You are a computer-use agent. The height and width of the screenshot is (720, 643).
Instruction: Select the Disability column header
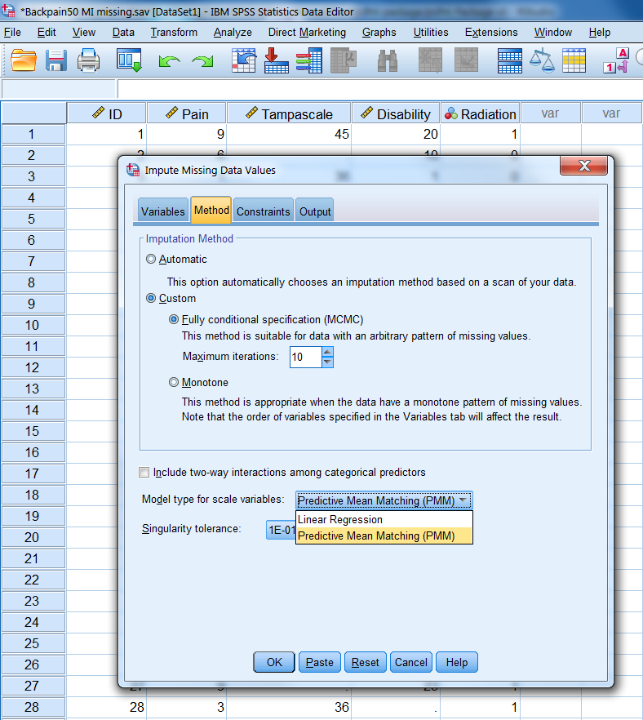[396, 113]
